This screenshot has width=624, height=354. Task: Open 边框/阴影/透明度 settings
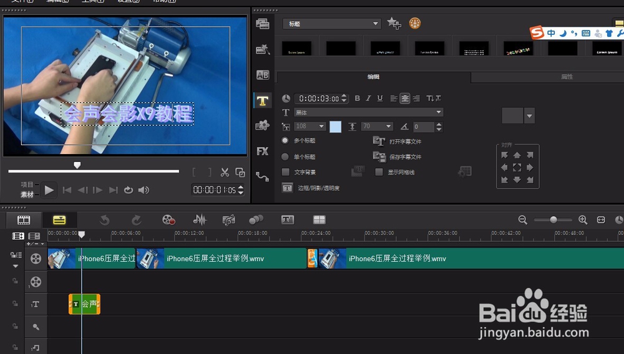311,188
